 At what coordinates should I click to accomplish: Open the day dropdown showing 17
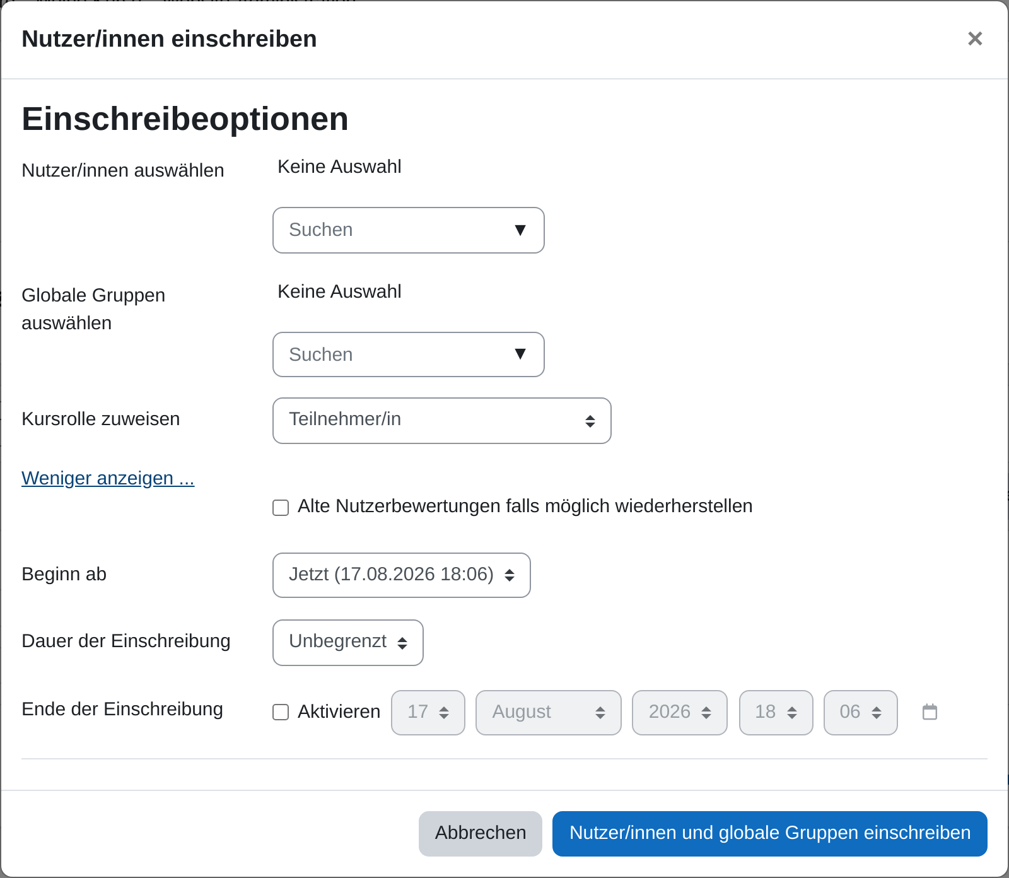[428, 713]
